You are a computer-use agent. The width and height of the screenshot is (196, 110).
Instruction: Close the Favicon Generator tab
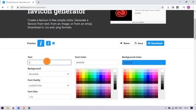[33, 2]
